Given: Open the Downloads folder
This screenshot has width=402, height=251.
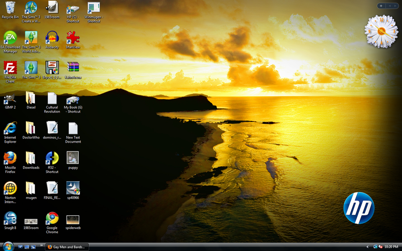Looking at the screenshot, I should (31, 158).
